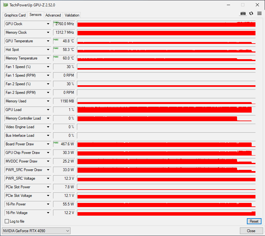Open the PWR_SRC Power Draw dropdown
The width and height of the screenshot is (265, 236).
pyautogui.click(x=48, y=170)
